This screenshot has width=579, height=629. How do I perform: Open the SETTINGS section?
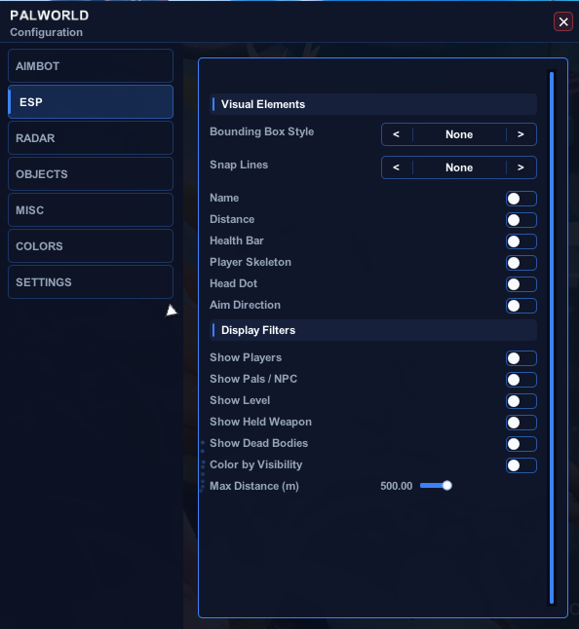91,282
